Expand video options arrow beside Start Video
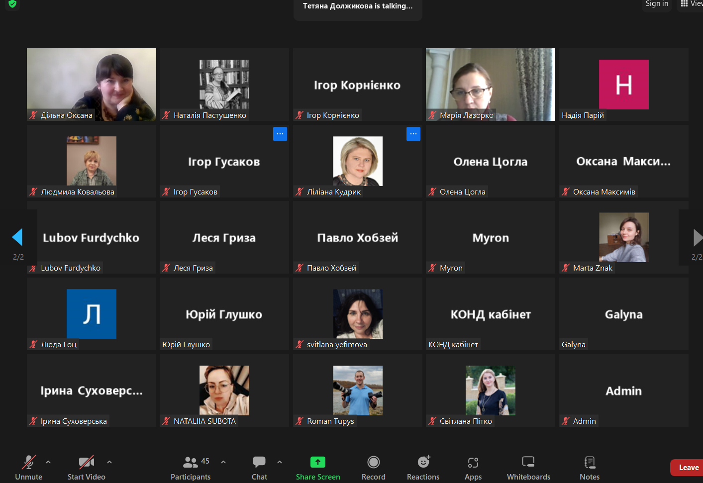The image size is (703, 483). tap(109, 462)
